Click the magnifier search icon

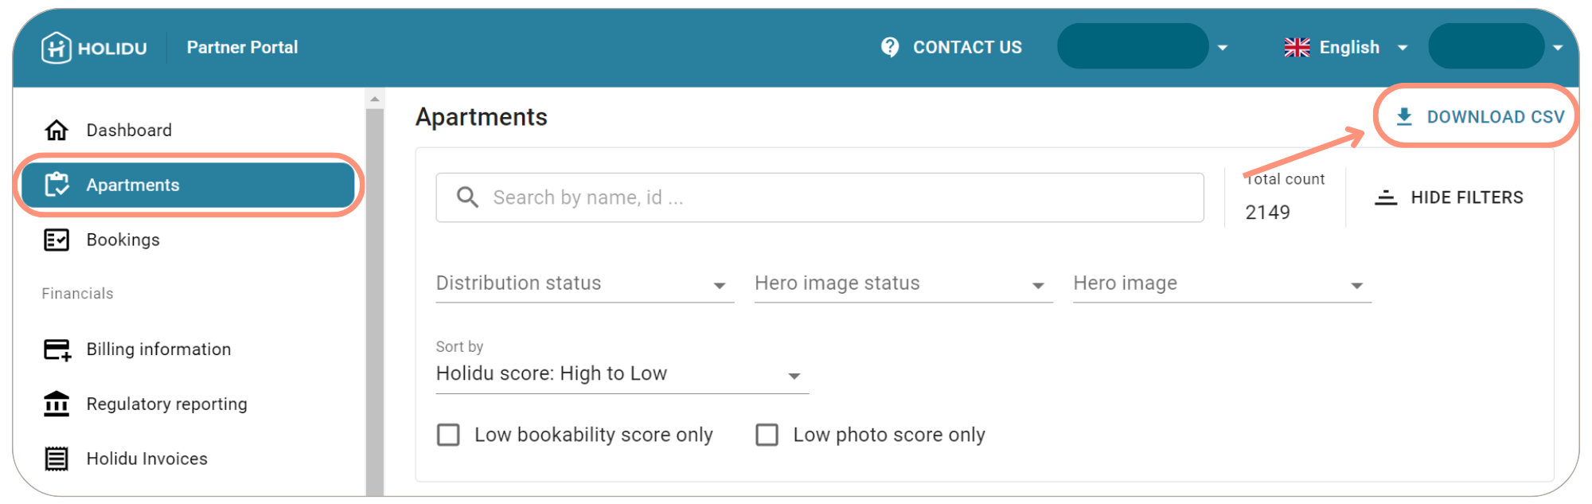[x=467, y=197]
